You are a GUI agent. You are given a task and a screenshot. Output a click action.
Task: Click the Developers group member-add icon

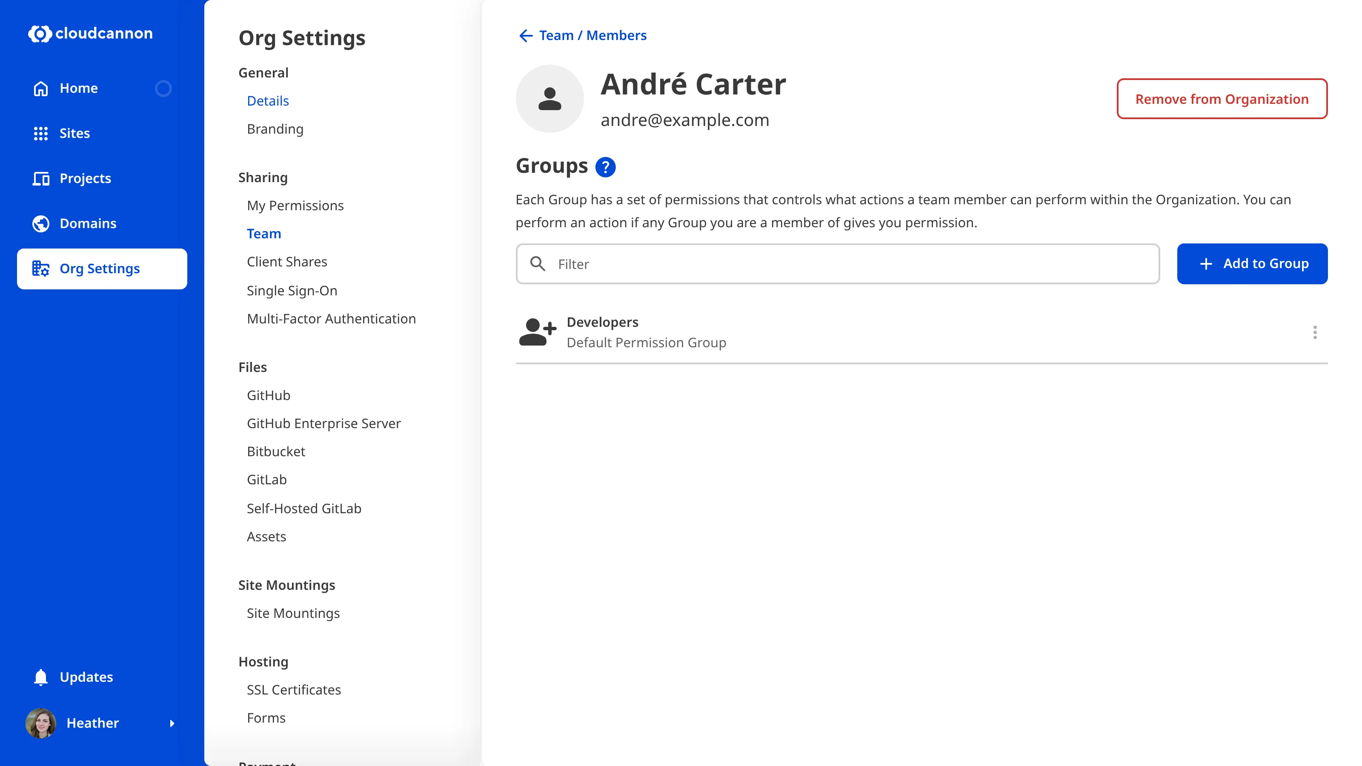[x=538, y=332]
